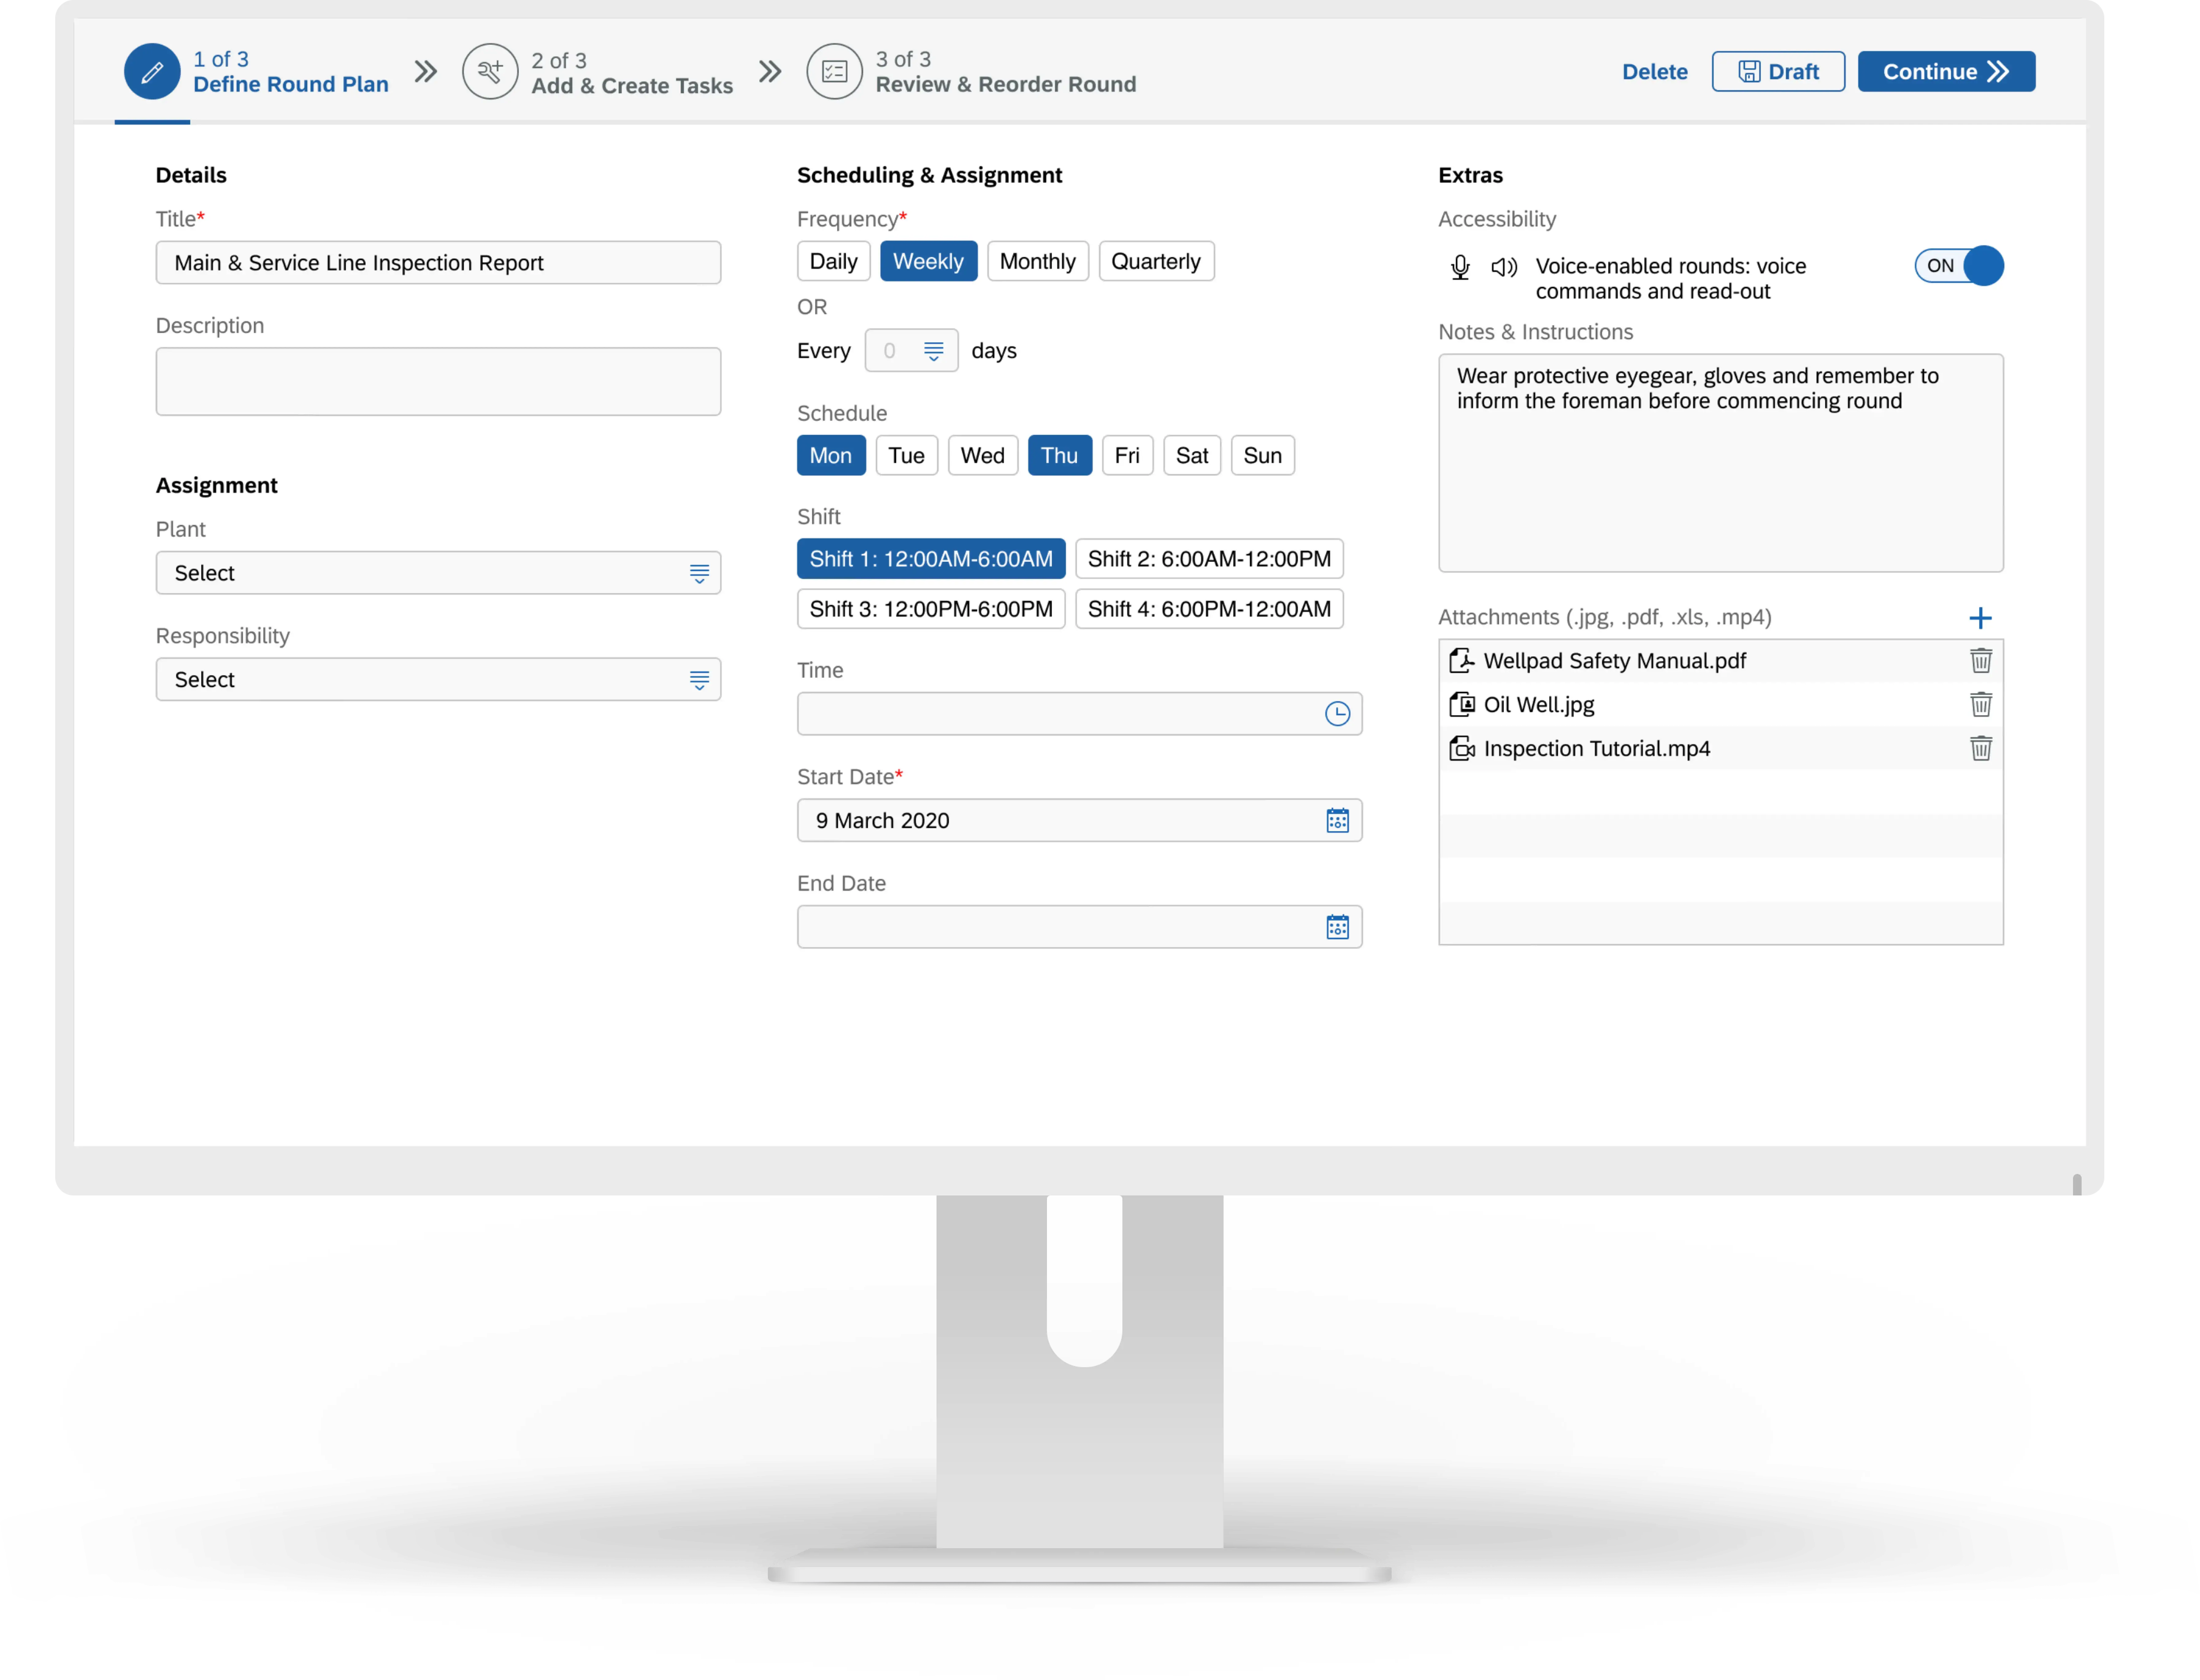
Task: Go to step 1 Define Round Plan
Action: (x=256, y=72)
